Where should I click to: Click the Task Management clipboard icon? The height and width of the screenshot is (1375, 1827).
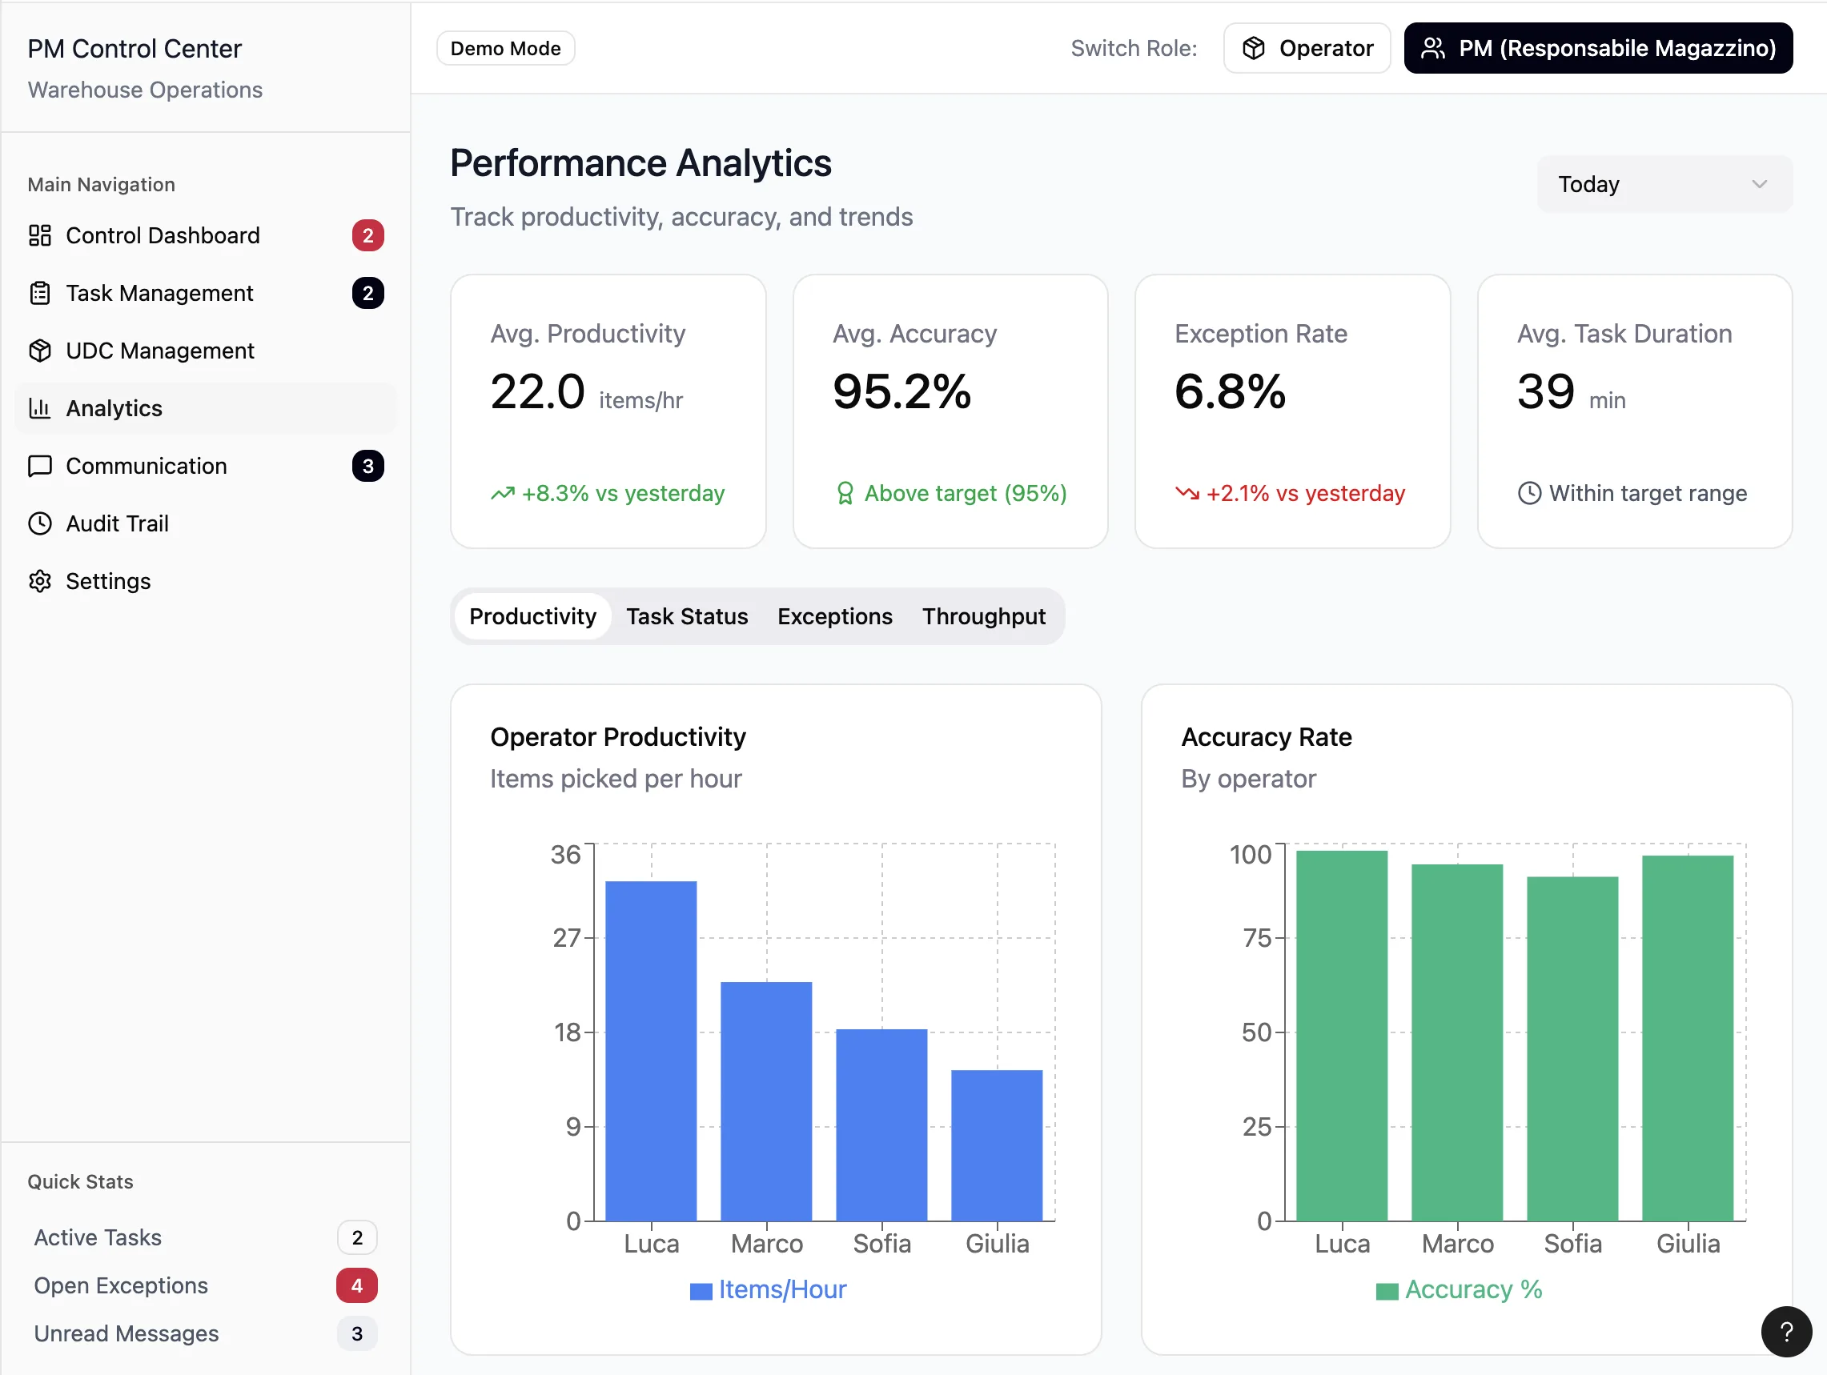pyautogui.click(x=40, y=293)
